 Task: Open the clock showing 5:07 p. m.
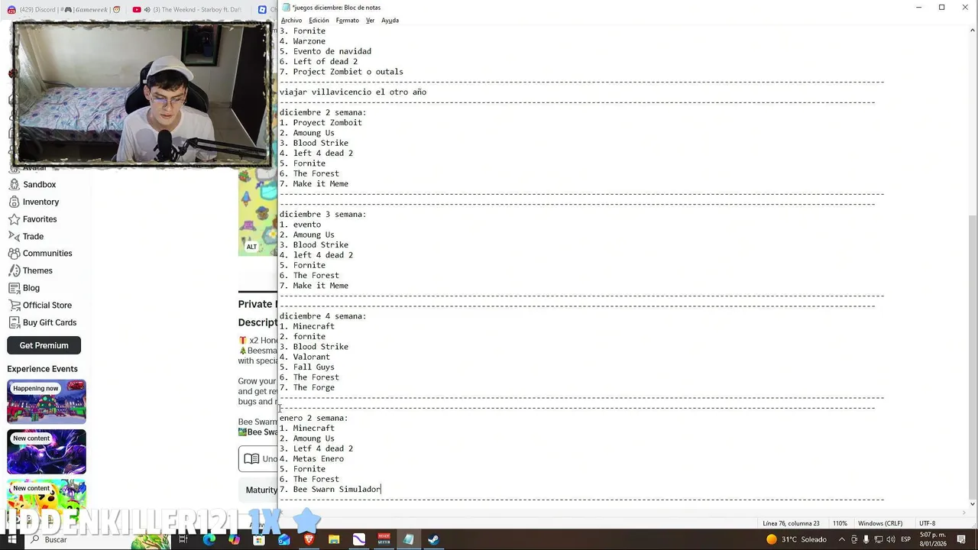tap(933, 539)
